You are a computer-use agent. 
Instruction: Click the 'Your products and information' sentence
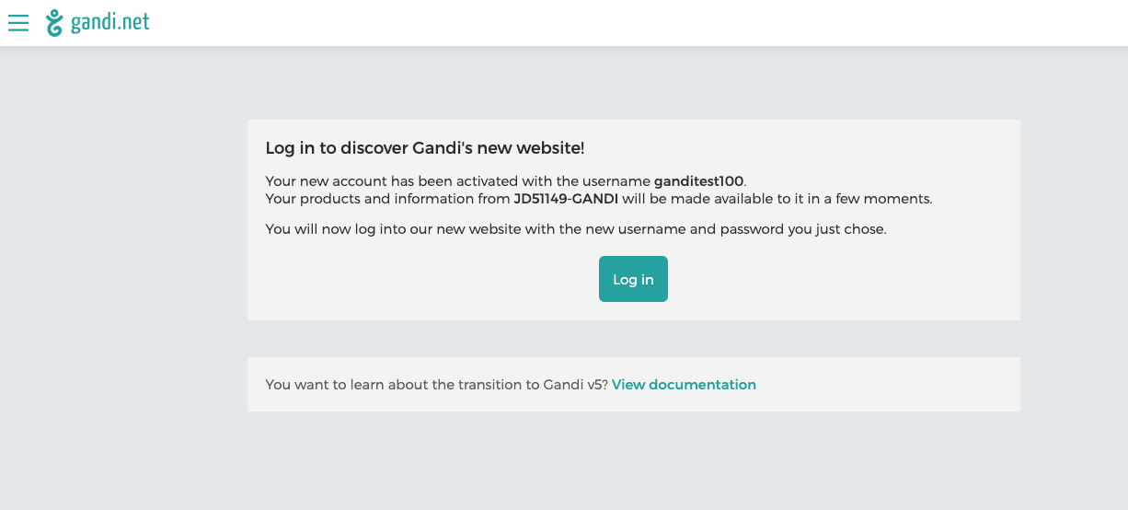(x=599, y=199)
